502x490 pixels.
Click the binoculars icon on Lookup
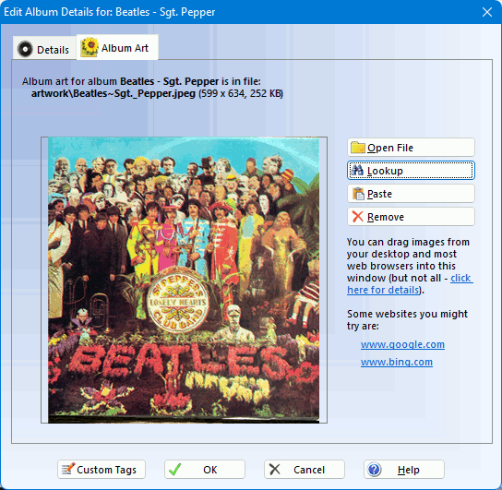358,171
